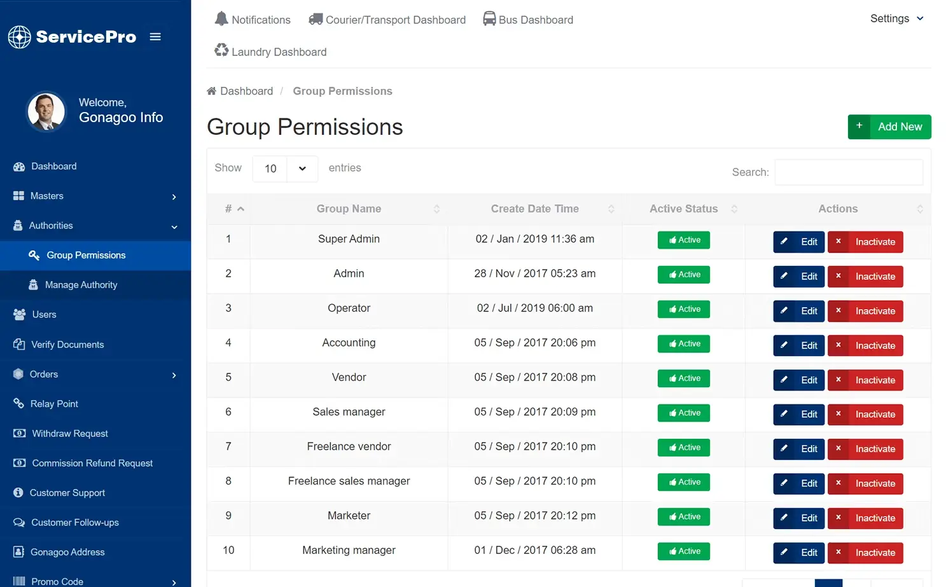946x587 pixels.
Task: Toggle Active status for the Vendor group
Action: 683,378
